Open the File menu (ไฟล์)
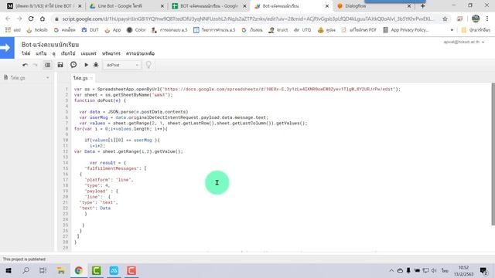The width and height of the screenshot is (495, 278). tap(26, 53)
